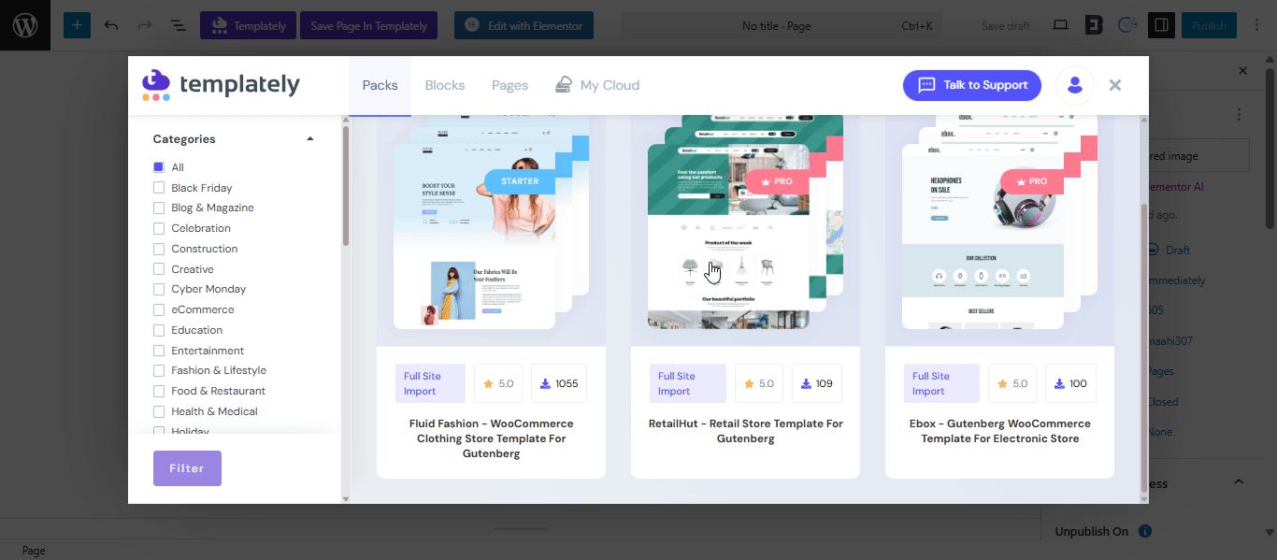Image resolution: width=1277 pixels, height=560 pixels.
Task: Click the 5.0 star rating on Fluid Fashion
Action: [497, 383]
